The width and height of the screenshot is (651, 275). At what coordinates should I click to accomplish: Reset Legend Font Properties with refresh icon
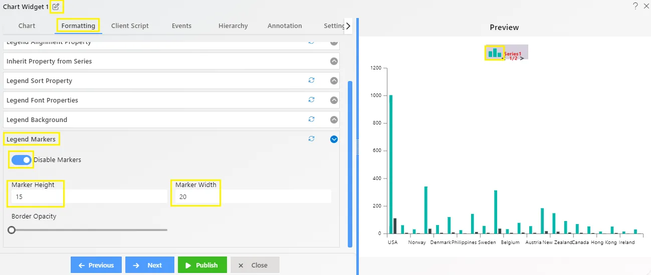point(311,100)
